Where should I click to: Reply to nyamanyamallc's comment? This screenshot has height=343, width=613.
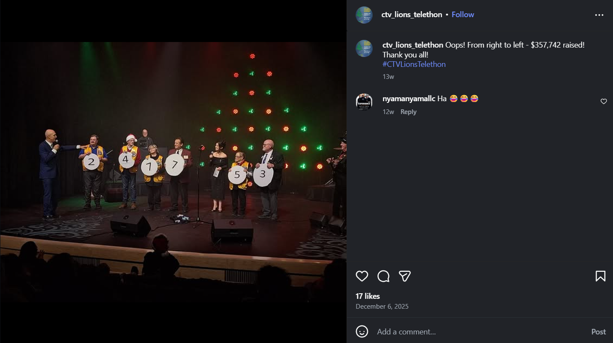(408, 111)
